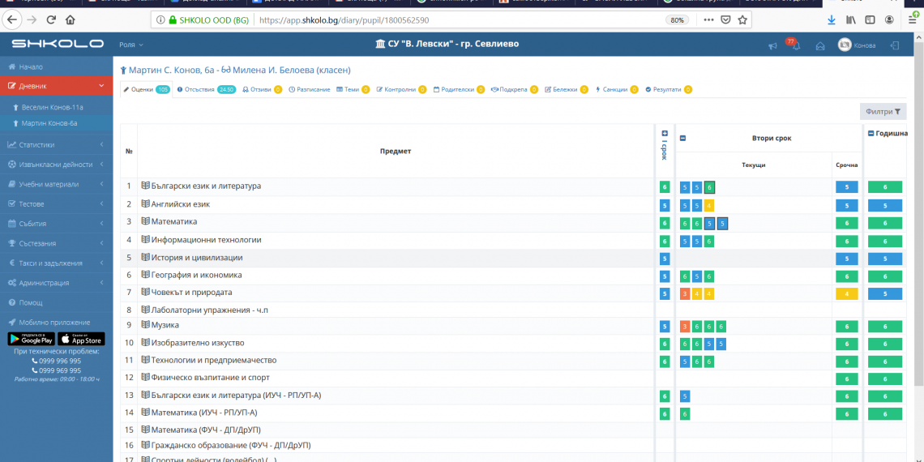Open the Роля dropdown
This screenshot has width=924, height=462.
tap(130, 45)
